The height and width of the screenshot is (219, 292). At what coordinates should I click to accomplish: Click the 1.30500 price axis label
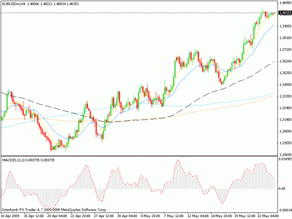coord(285,131)
